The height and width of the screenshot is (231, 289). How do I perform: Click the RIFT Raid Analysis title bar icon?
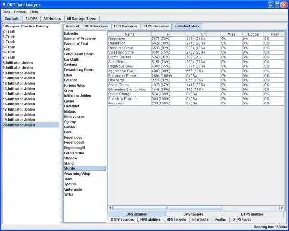click(4, 5)
